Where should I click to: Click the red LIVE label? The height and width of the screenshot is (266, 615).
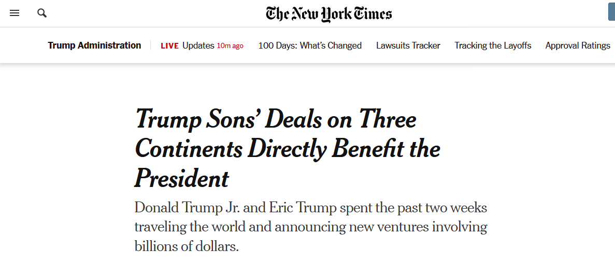coord(170,46)
